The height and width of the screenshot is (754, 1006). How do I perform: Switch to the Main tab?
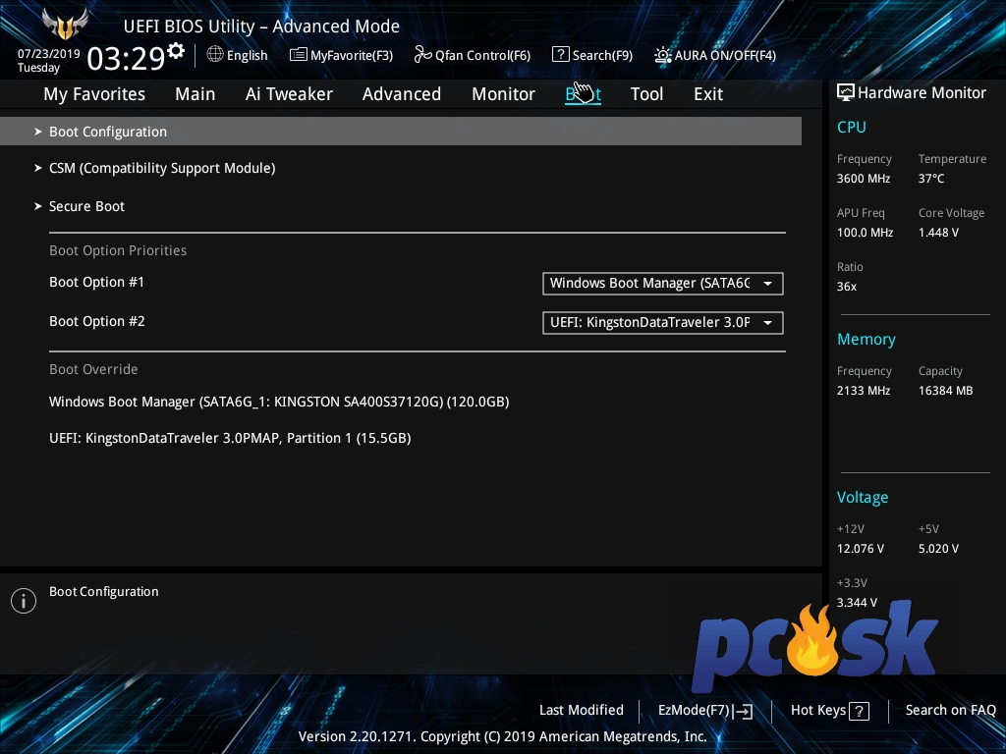196,94
